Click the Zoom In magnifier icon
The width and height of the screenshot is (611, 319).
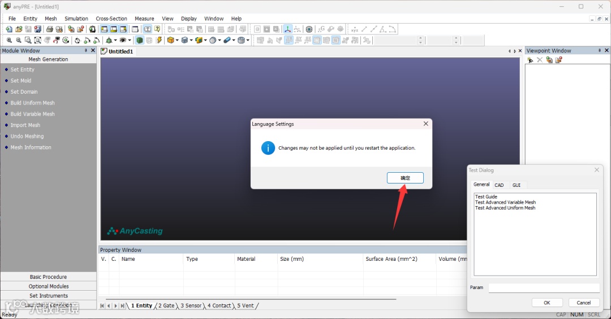point(9,40)
